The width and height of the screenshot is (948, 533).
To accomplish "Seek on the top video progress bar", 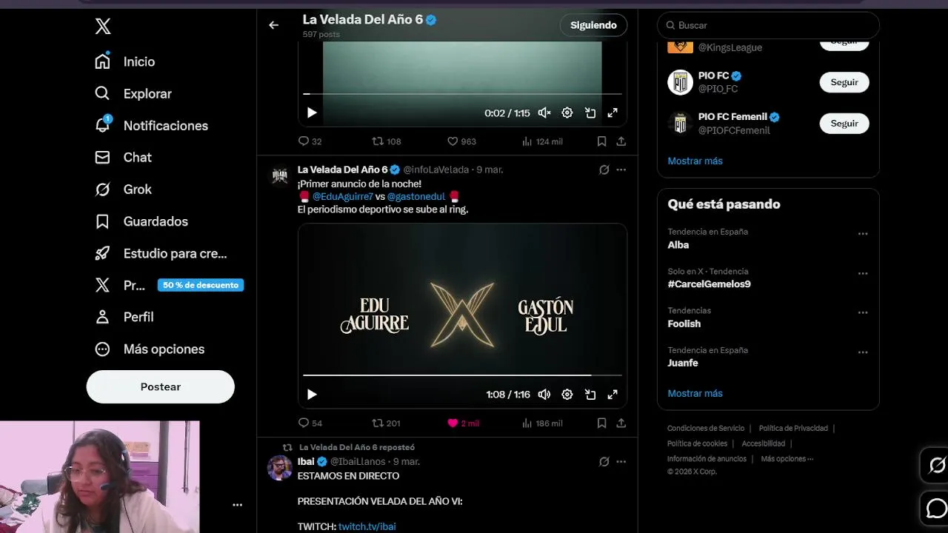I will tap(462, 94).
